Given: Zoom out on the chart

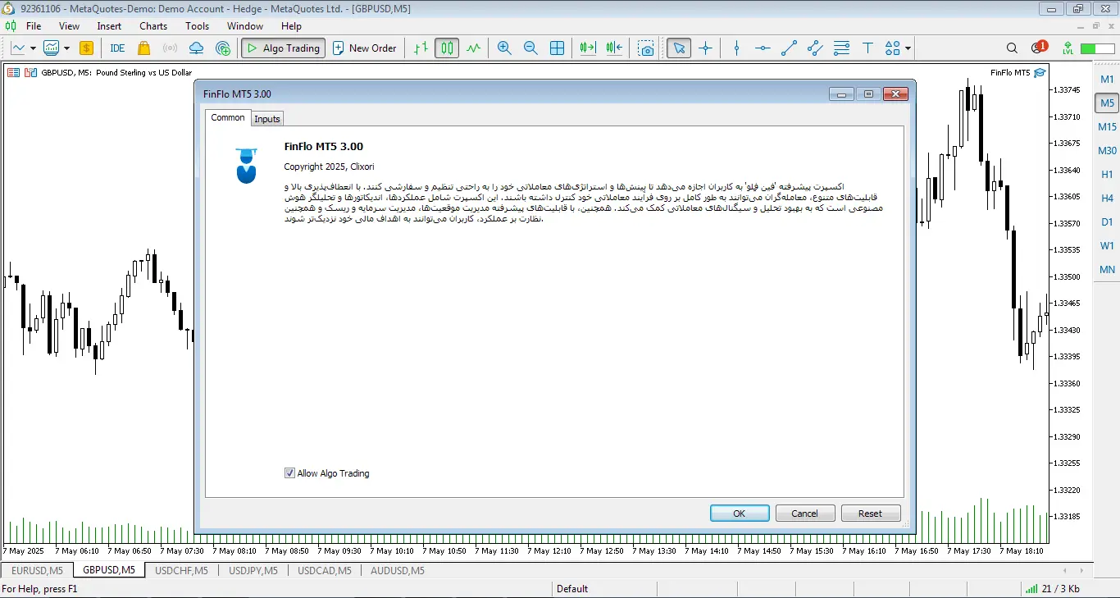Looking at the screenshot, I should tap(530, 48).
